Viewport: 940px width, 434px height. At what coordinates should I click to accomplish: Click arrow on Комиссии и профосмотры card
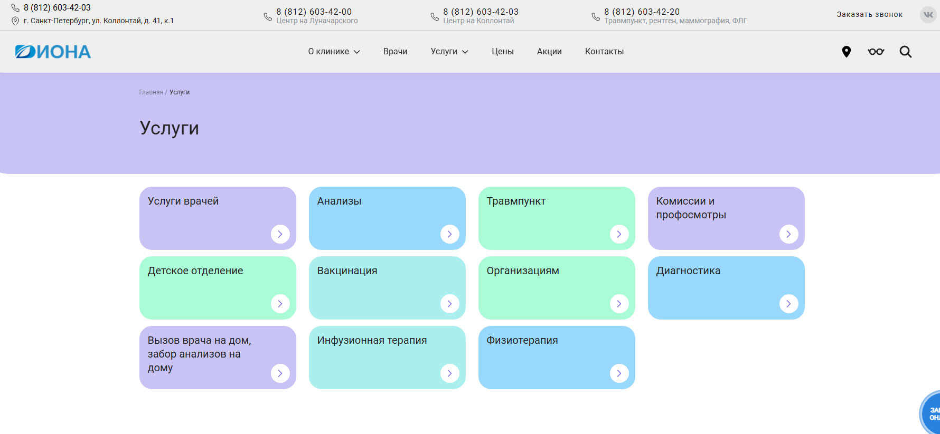(x=789, y=234)
